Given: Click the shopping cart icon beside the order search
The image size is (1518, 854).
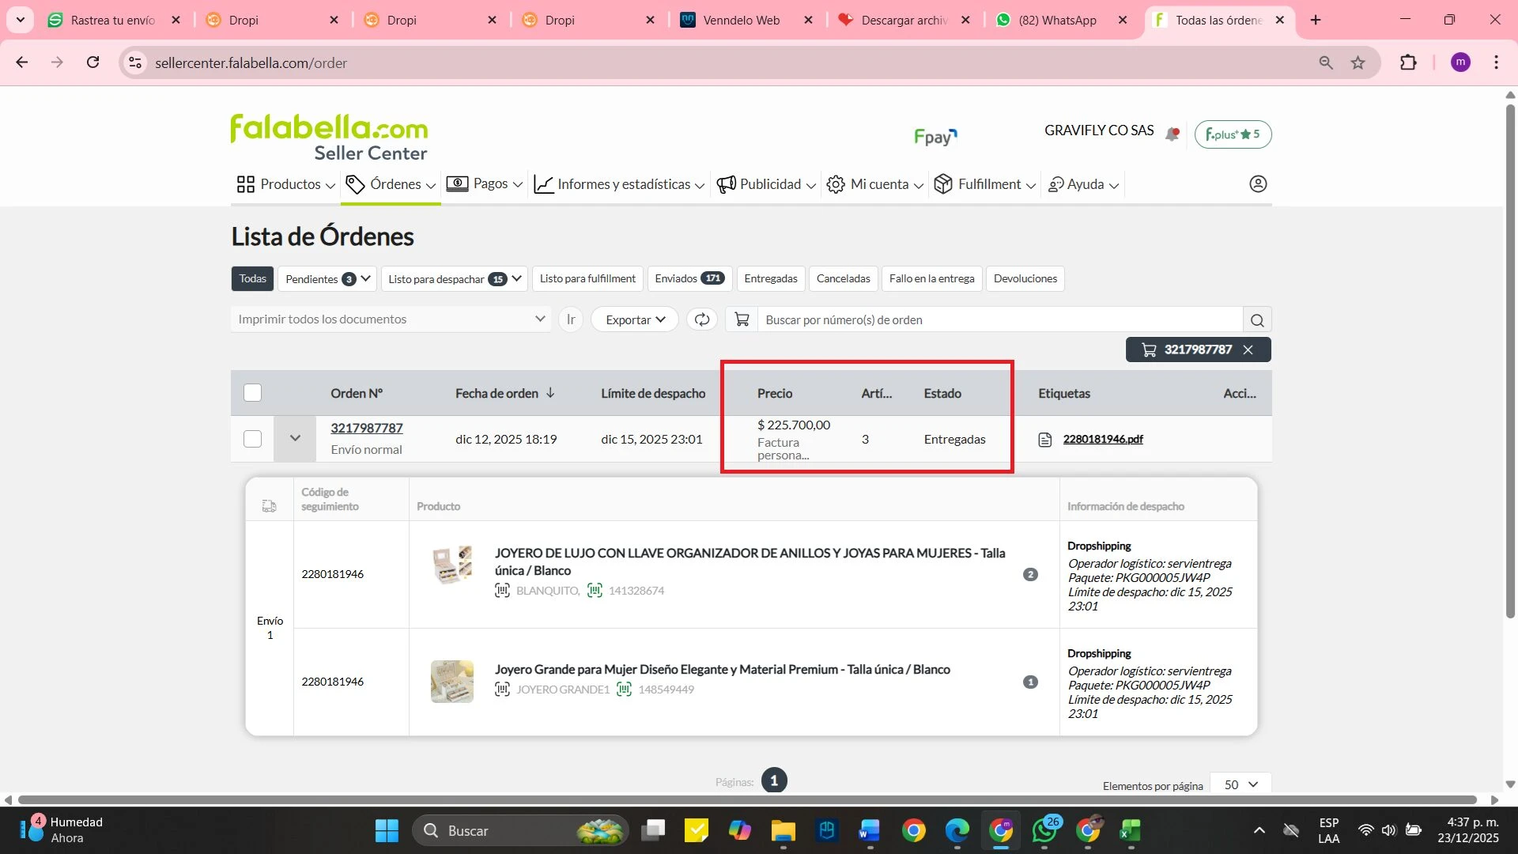Looking at the screenshot, I should [742, 319].
